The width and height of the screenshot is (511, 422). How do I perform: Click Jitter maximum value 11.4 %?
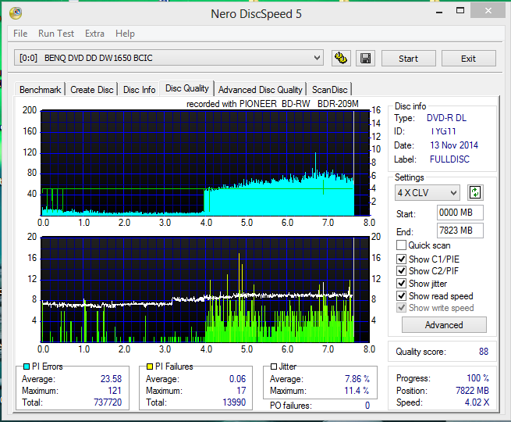[x=357, y=390]
